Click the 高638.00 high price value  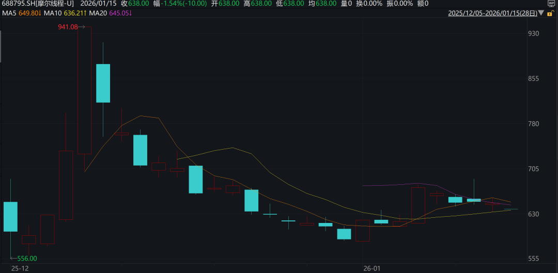(x=258, y=4)
